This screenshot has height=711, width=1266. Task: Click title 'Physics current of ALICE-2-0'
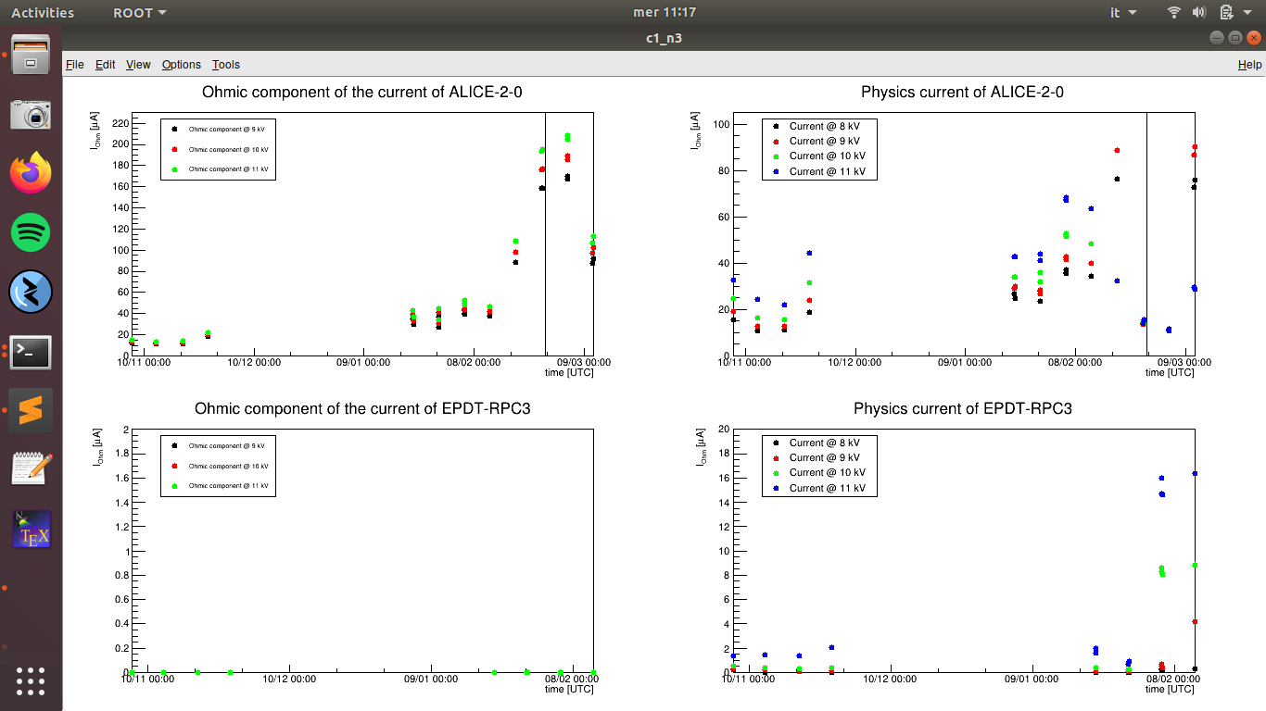962,92
